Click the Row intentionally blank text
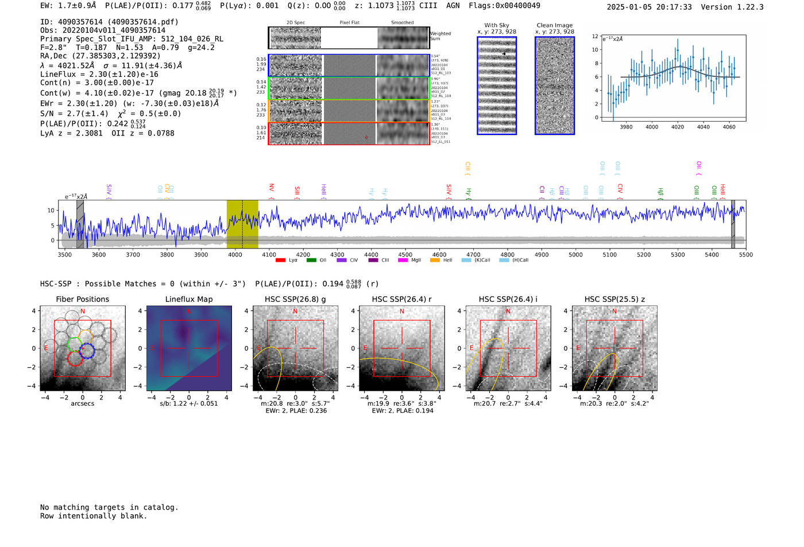This screenshot has height=547, width=804. pyautogui.click(x=94, y=516)
